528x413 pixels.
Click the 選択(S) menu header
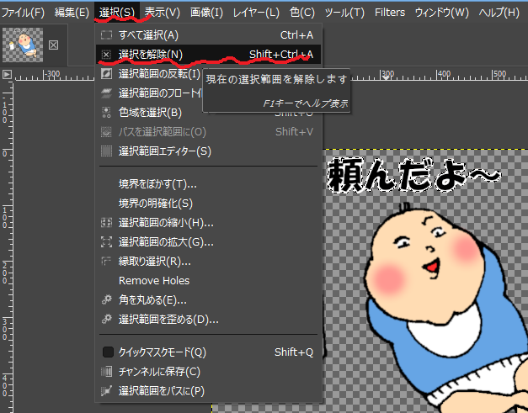click(x=117, y=13)
